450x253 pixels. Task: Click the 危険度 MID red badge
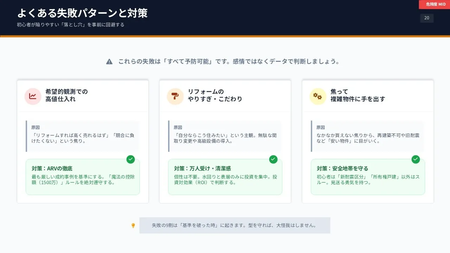[x=434, y=4]
